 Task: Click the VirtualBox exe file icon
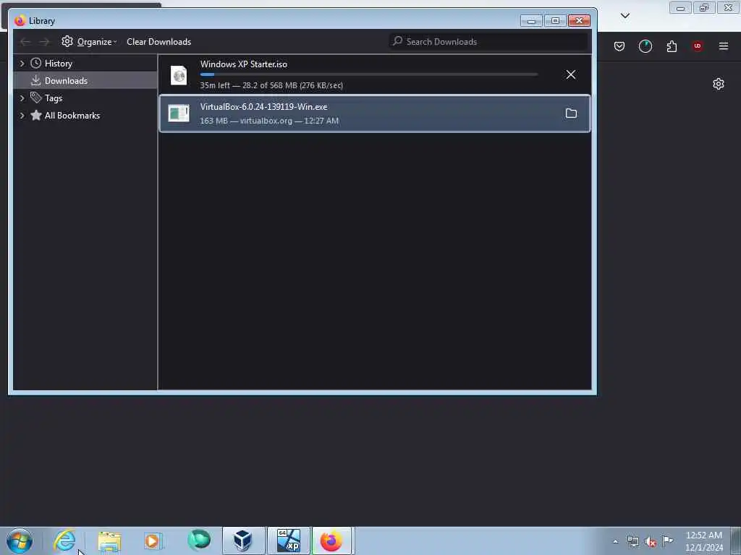click(179, 113)
